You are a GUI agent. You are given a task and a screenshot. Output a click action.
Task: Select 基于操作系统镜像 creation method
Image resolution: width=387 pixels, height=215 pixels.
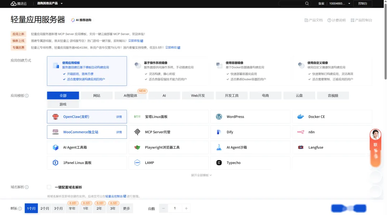(x=168, y=71)
